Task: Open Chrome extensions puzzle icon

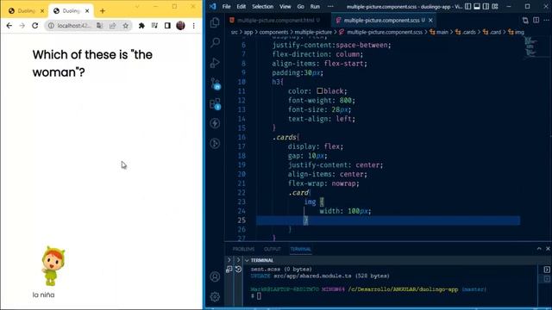Action: pos(141,26)
